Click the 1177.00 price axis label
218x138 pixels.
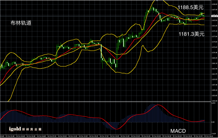tap(214, 37)
